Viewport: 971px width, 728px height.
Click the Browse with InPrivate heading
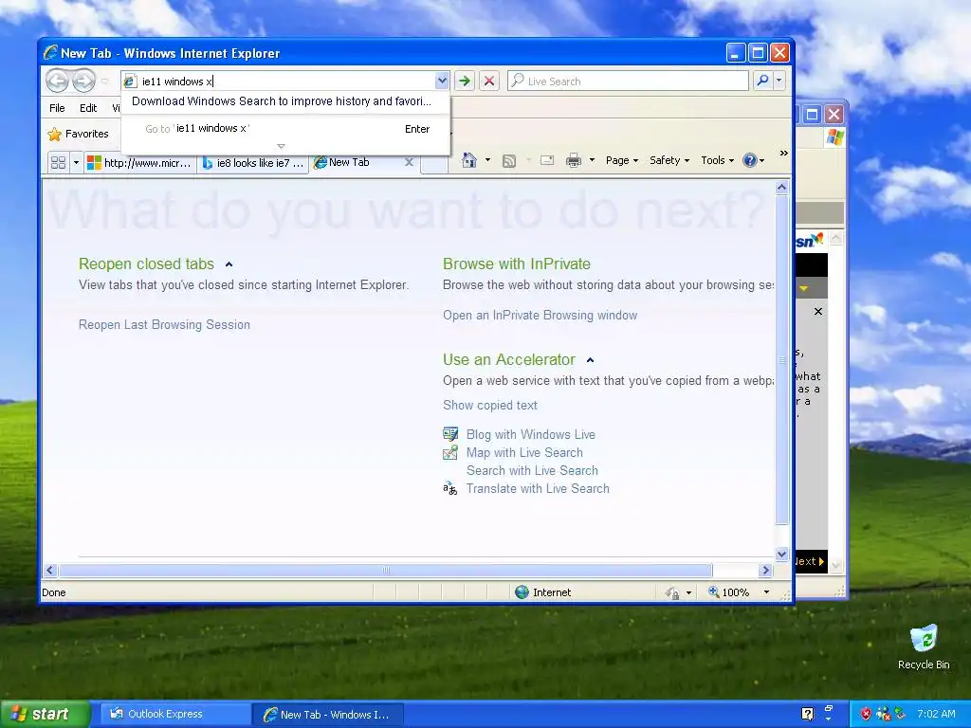pyautogui.click(x=517, y=264)
